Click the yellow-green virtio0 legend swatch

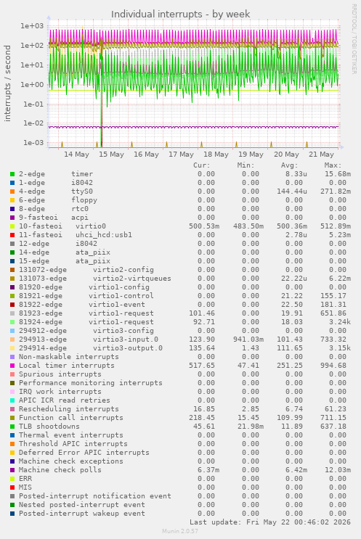click(12, 226)
